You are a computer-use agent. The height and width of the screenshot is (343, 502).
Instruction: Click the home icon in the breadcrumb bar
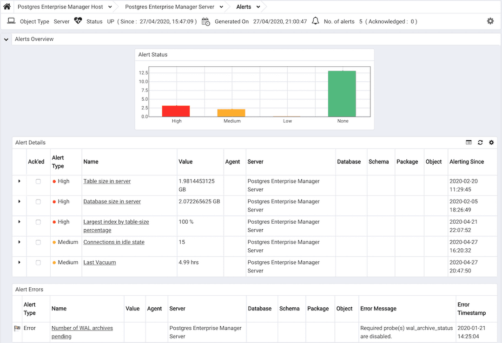[x=6, y=6]
